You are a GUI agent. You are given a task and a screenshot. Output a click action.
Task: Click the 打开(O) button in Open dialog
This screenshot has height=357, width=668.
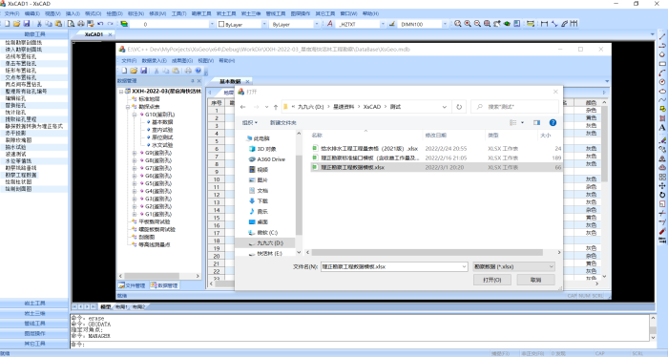(x=492, y=280)
